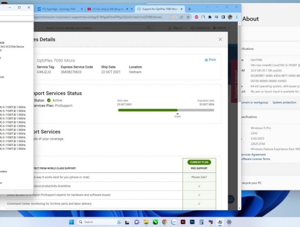Click the Dell search magnifier icon
The height and width of the screenshot is (227, 300).
click(149, 28)
